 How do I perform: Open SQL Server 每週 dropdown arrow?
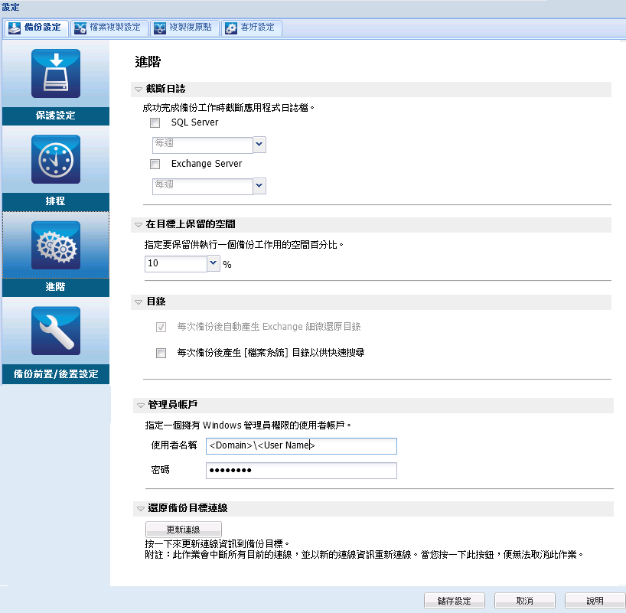[x=259, y=144]
